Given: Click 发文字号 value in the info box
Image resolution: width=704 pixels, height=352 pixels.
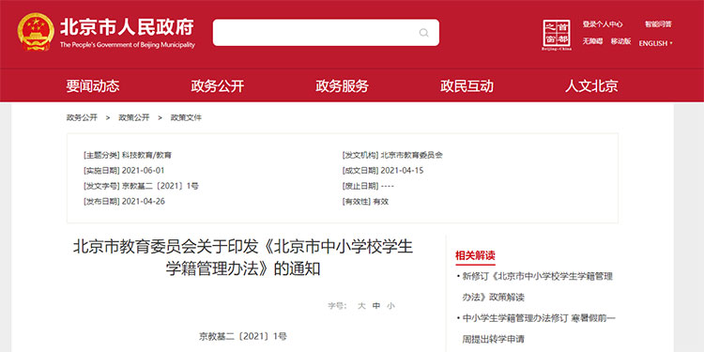Looking at the screenshot, I should click(161, 186).
